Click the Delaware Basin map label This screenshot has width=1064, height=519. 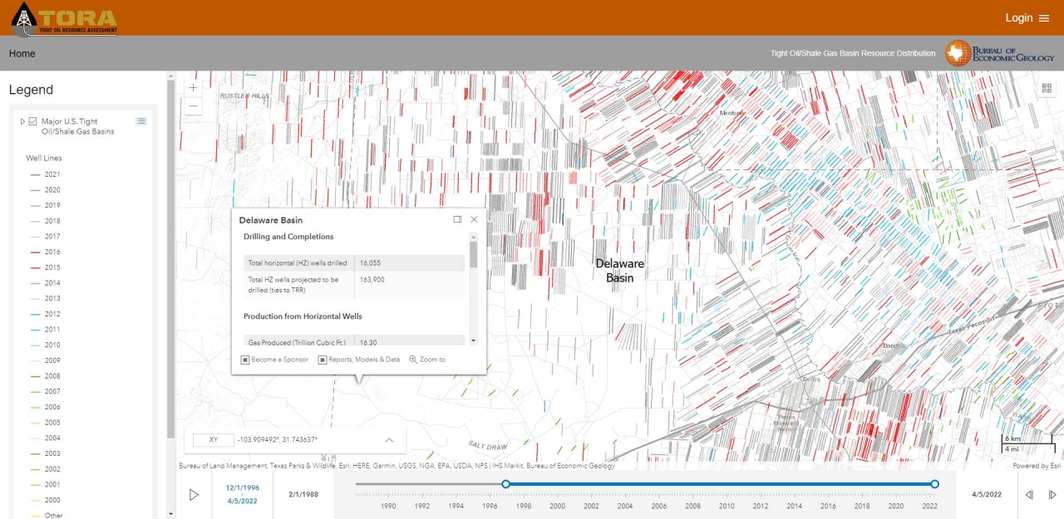pyautogui.click(x=619, y=271)
